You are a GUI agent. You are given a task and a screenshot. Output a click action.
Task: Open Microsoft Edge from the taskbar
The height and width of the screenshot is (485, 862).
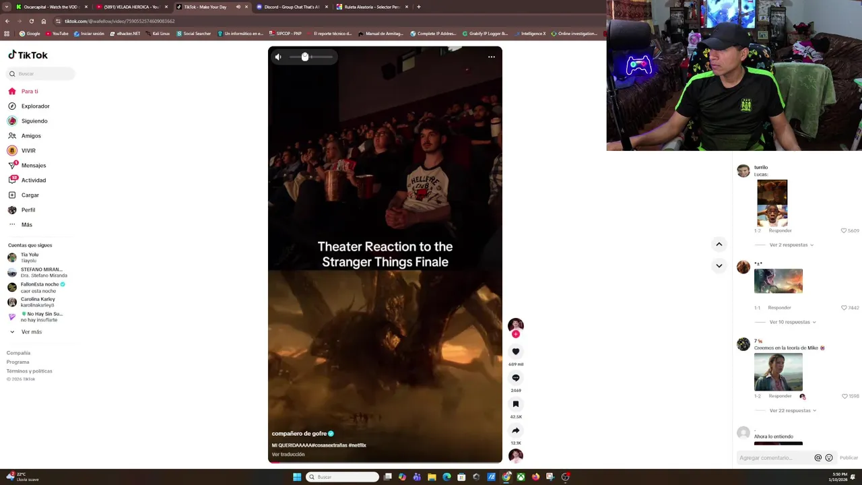446,477
